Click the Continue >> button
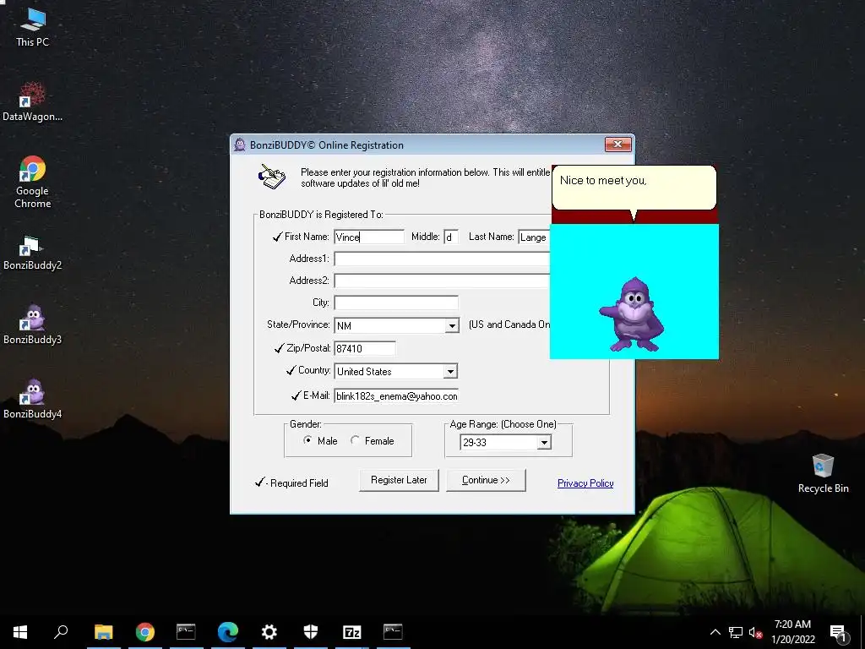The height and width of the screenshot is (649, 865). point(486,480)
